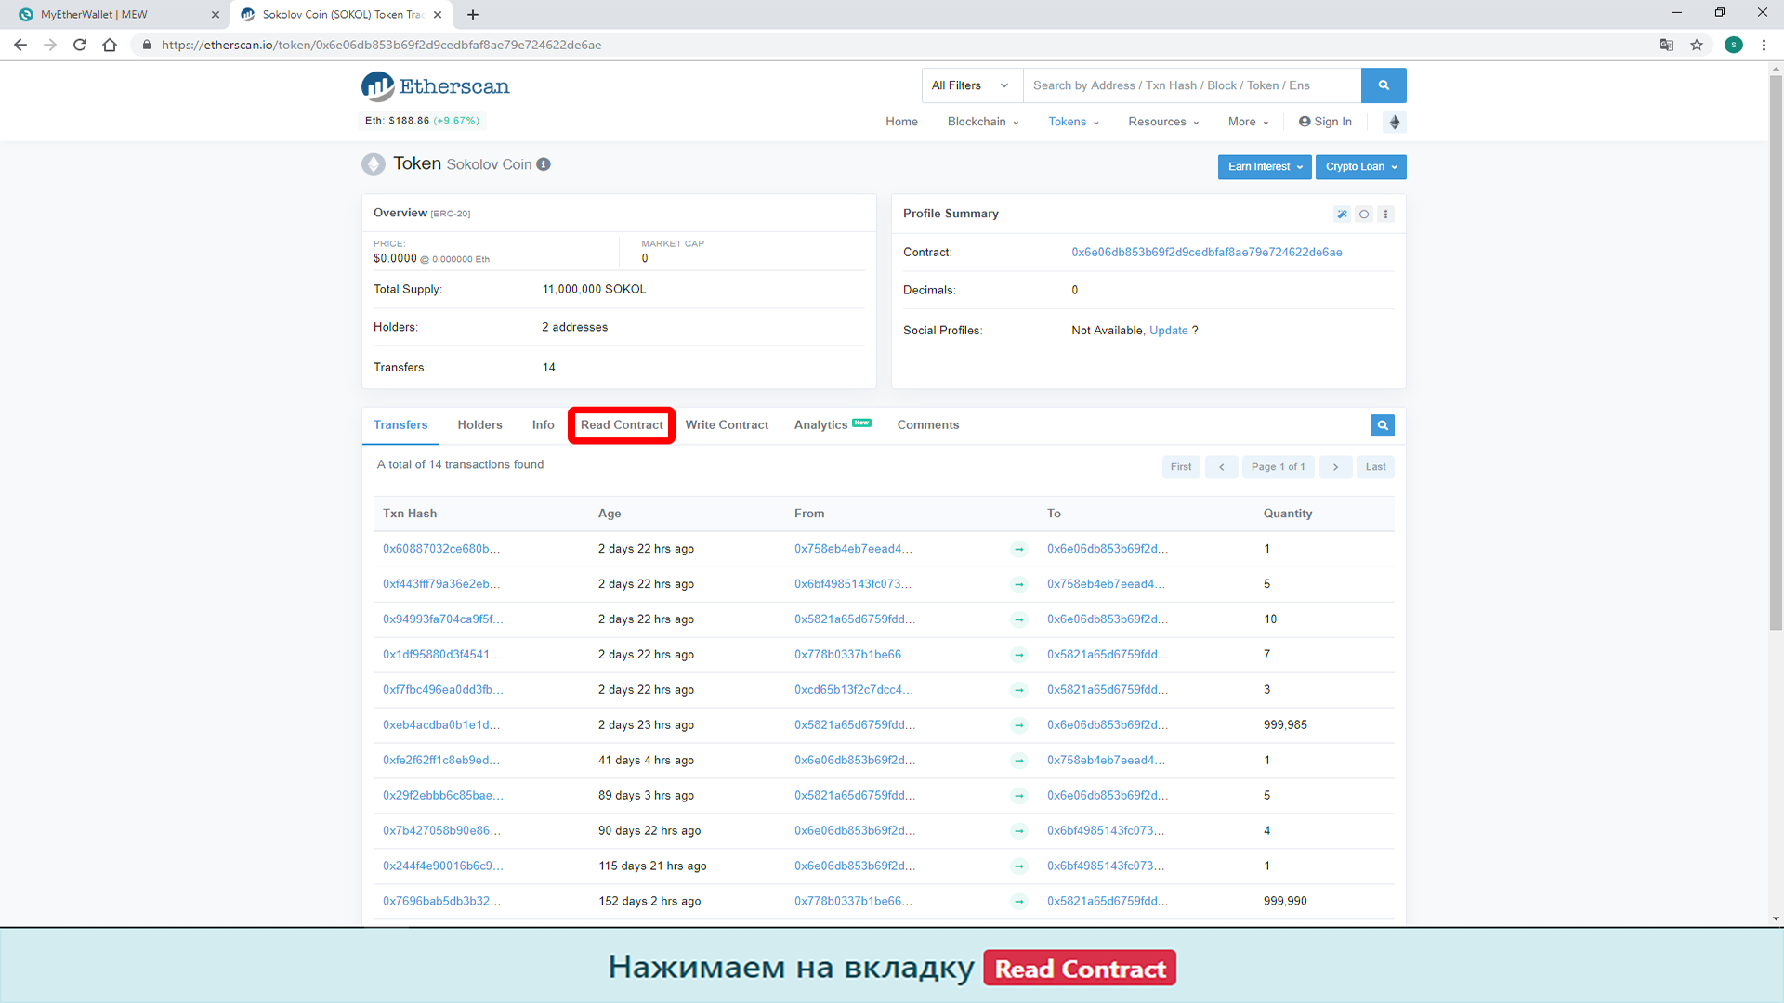Click the browser home icon

110,45
